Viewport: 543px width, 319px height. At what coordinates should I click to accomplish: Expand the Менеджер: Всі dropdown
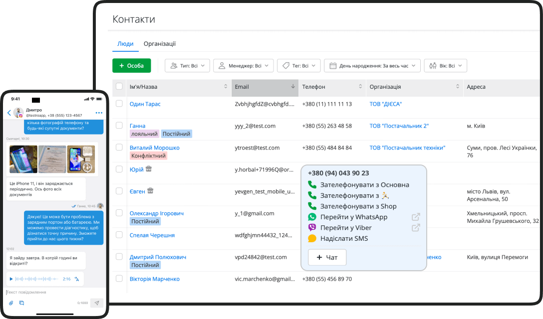click(244, 65)
